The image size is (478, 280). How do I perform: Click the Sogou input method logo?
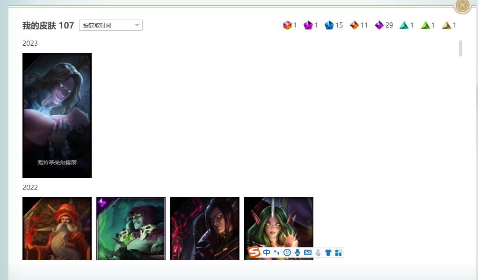point(253,252)
